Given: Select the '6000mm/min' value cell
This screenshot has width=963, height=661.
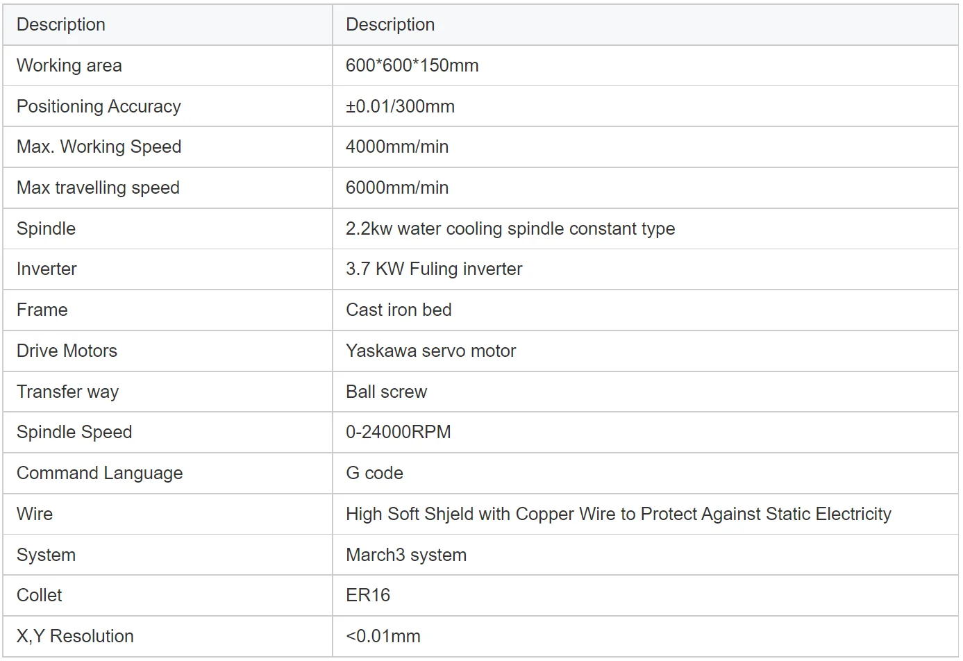Looking at the screenshot, I should click(x=397, y=188).
